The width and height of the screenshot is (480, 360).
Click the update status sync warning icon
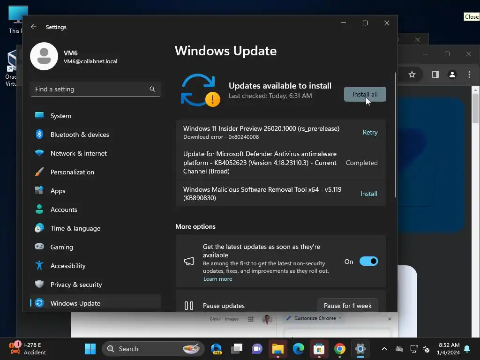201,90
